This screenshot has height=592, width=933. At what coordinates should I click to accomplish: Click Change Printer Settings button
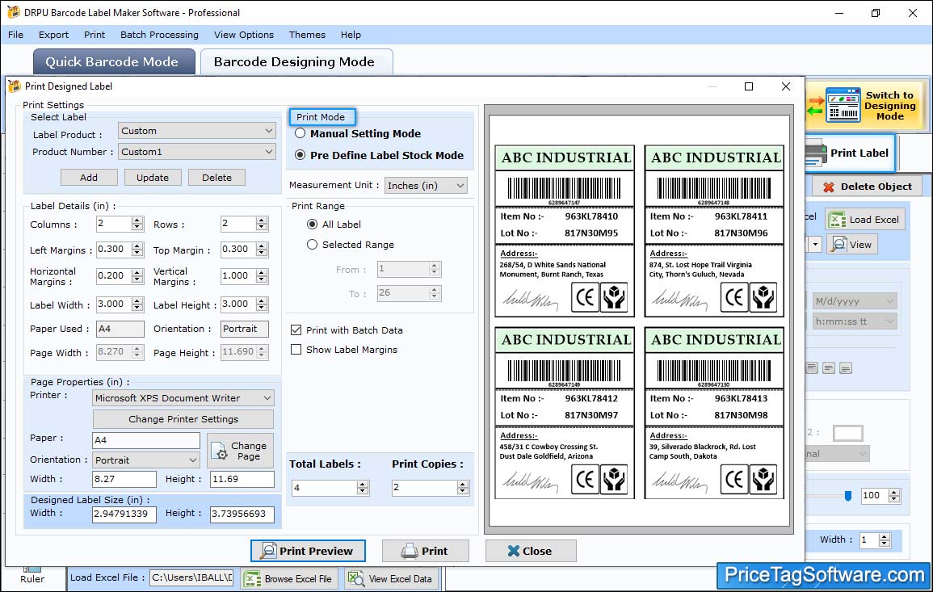[x=183, y=419]
